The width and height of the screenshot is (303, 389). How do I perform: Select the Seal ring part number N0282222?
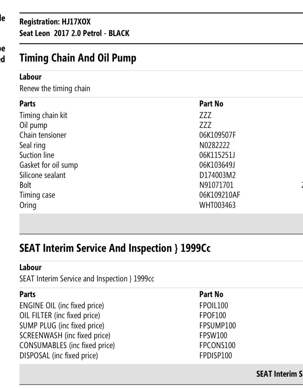pos(215,145)
